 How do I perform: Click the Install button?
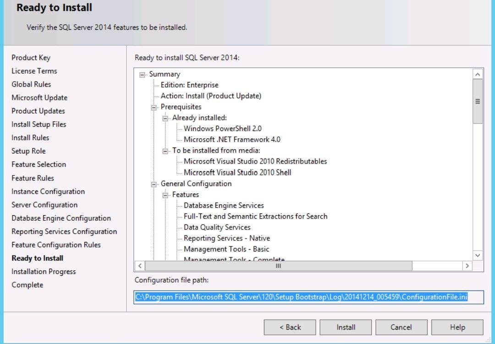click(346, 327)
